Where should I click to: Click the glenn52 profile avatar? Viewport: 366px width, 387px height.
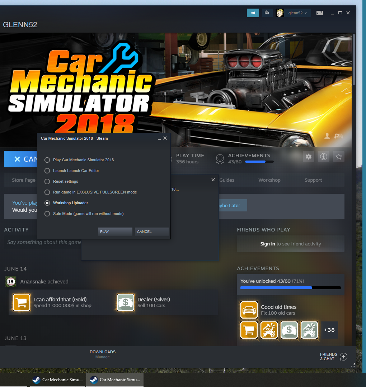(x=280, y=13)
